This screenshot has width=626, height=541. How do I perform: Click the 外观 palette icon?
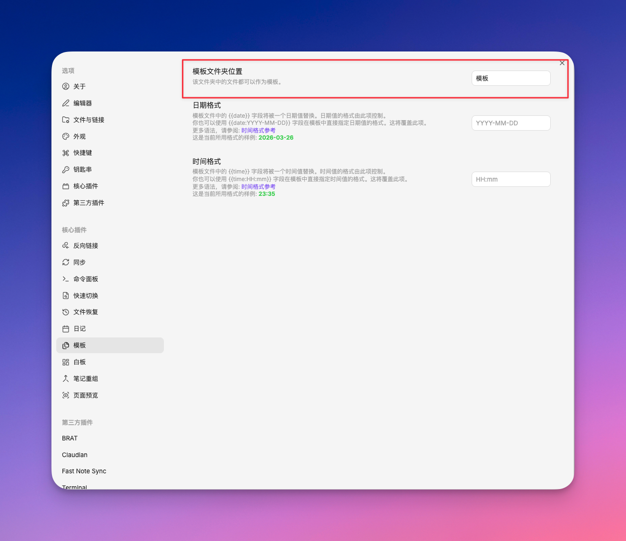coord(66,136)
